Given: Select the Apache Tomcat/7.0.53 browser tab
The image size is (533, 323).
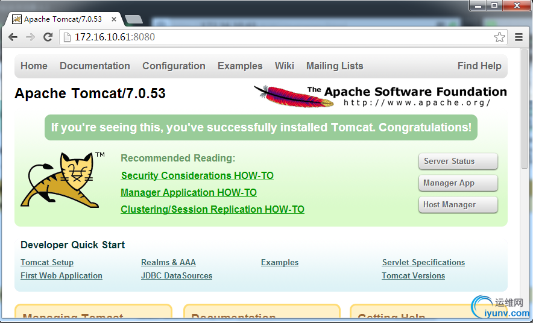Looking at the screenshot, I should [63, 19].
